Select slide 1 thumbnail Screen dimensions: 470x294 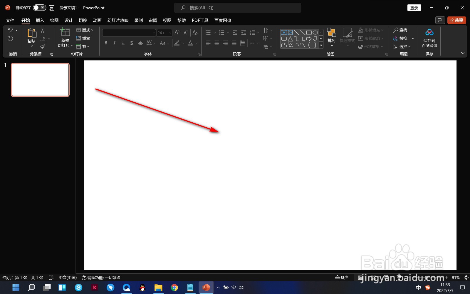tap(40, 80)
